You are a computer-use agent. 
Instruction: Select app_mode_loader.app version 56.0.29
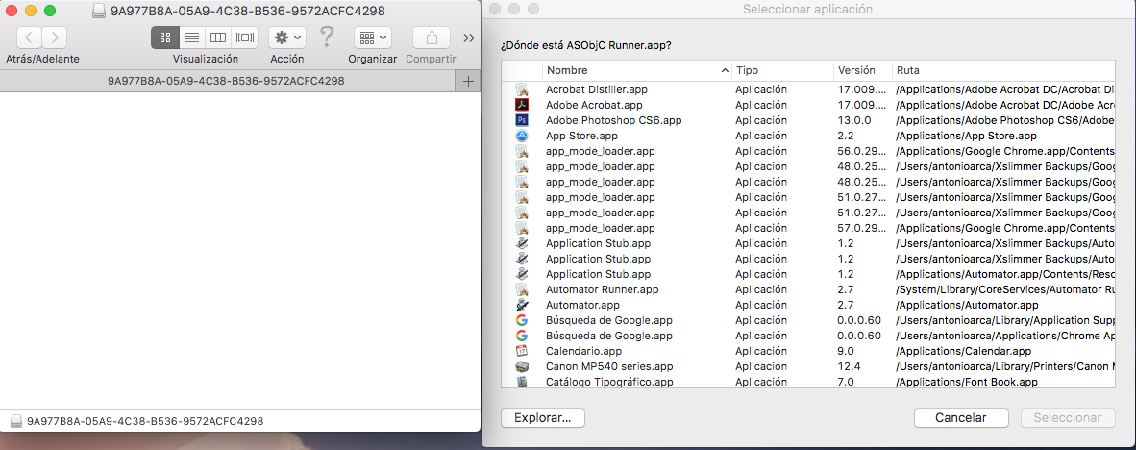(x=808, y=152)
